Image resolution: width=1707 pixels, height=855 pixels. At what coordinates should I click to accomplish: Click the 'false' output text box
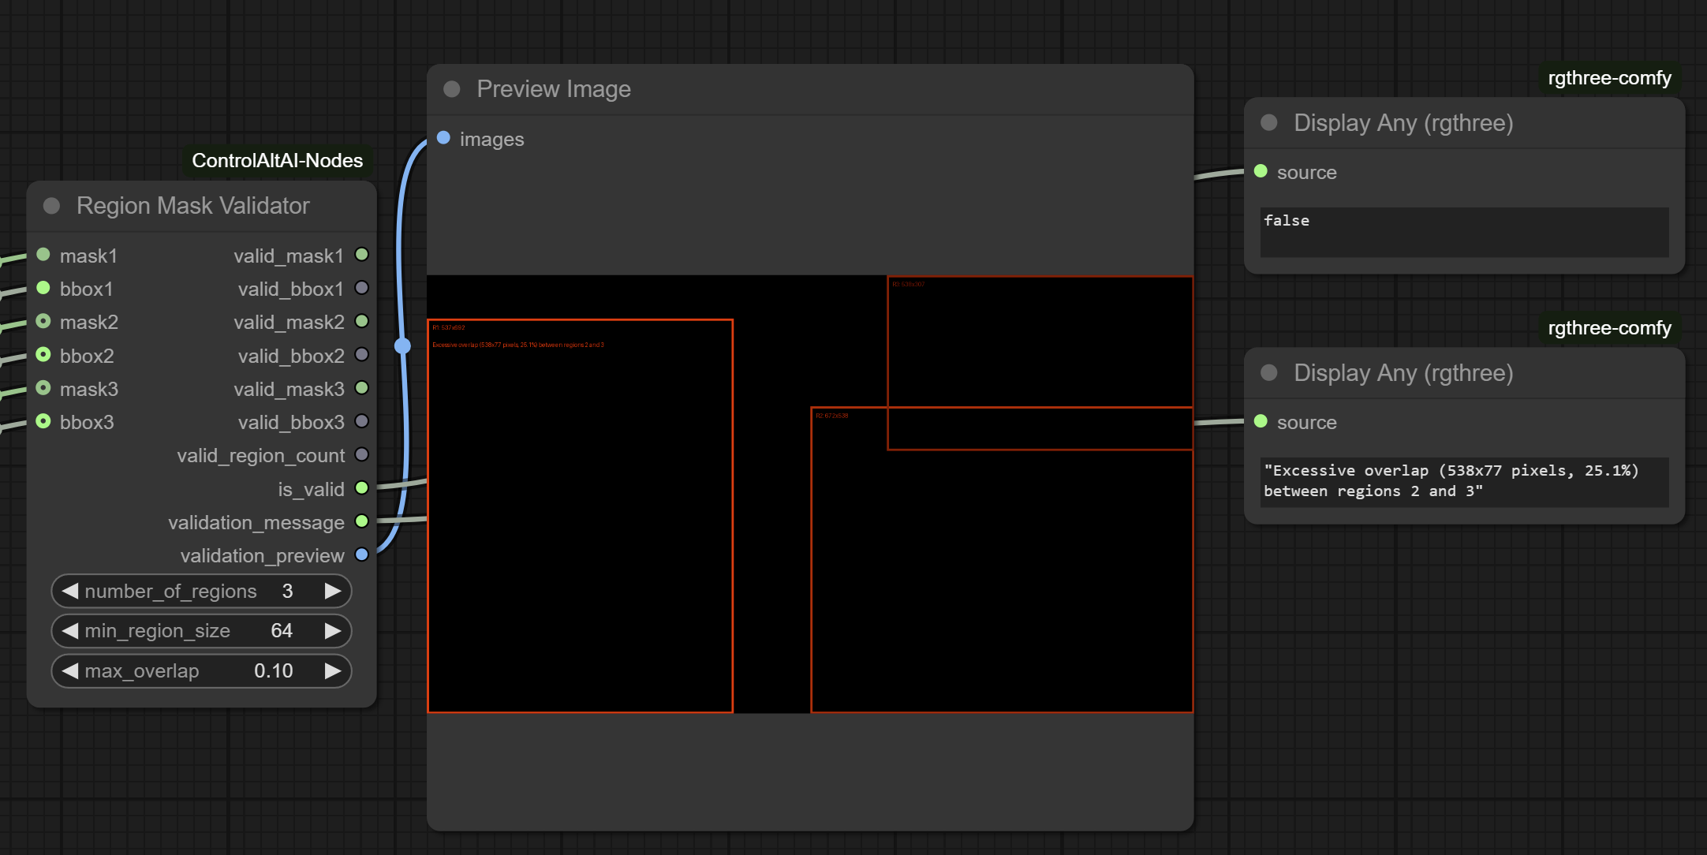(1463, 231)
